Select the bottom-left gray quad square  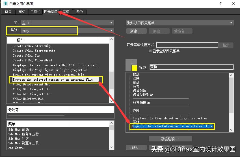click(x=128, y=68)
